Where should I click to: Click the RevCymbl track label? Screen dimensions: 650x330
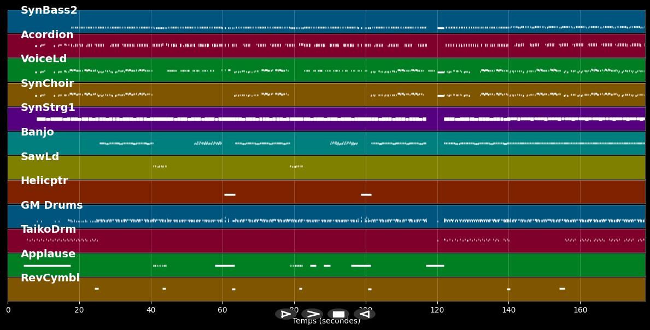click(x=50, y=278)
